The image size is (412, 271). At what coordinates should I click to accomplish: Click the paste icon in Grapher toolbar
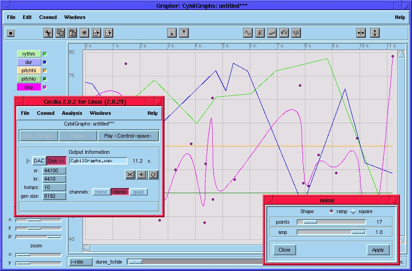pos(72,33)
